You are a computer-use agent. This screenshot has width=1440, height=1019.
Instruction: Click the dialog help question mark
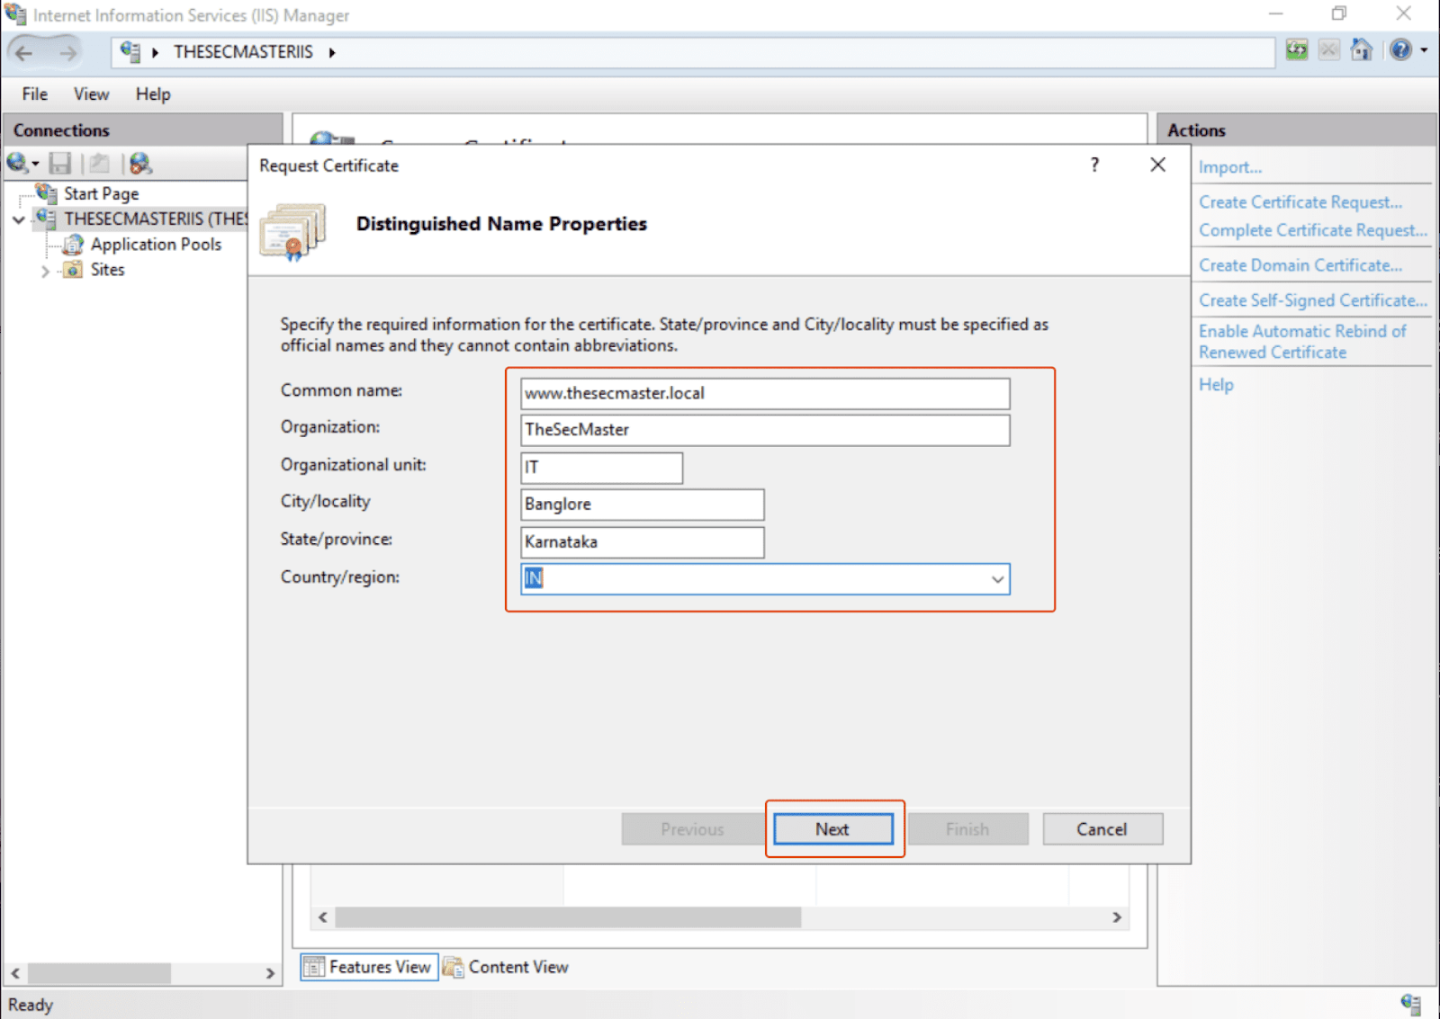pyautogui.click(x=1094, y=165)
